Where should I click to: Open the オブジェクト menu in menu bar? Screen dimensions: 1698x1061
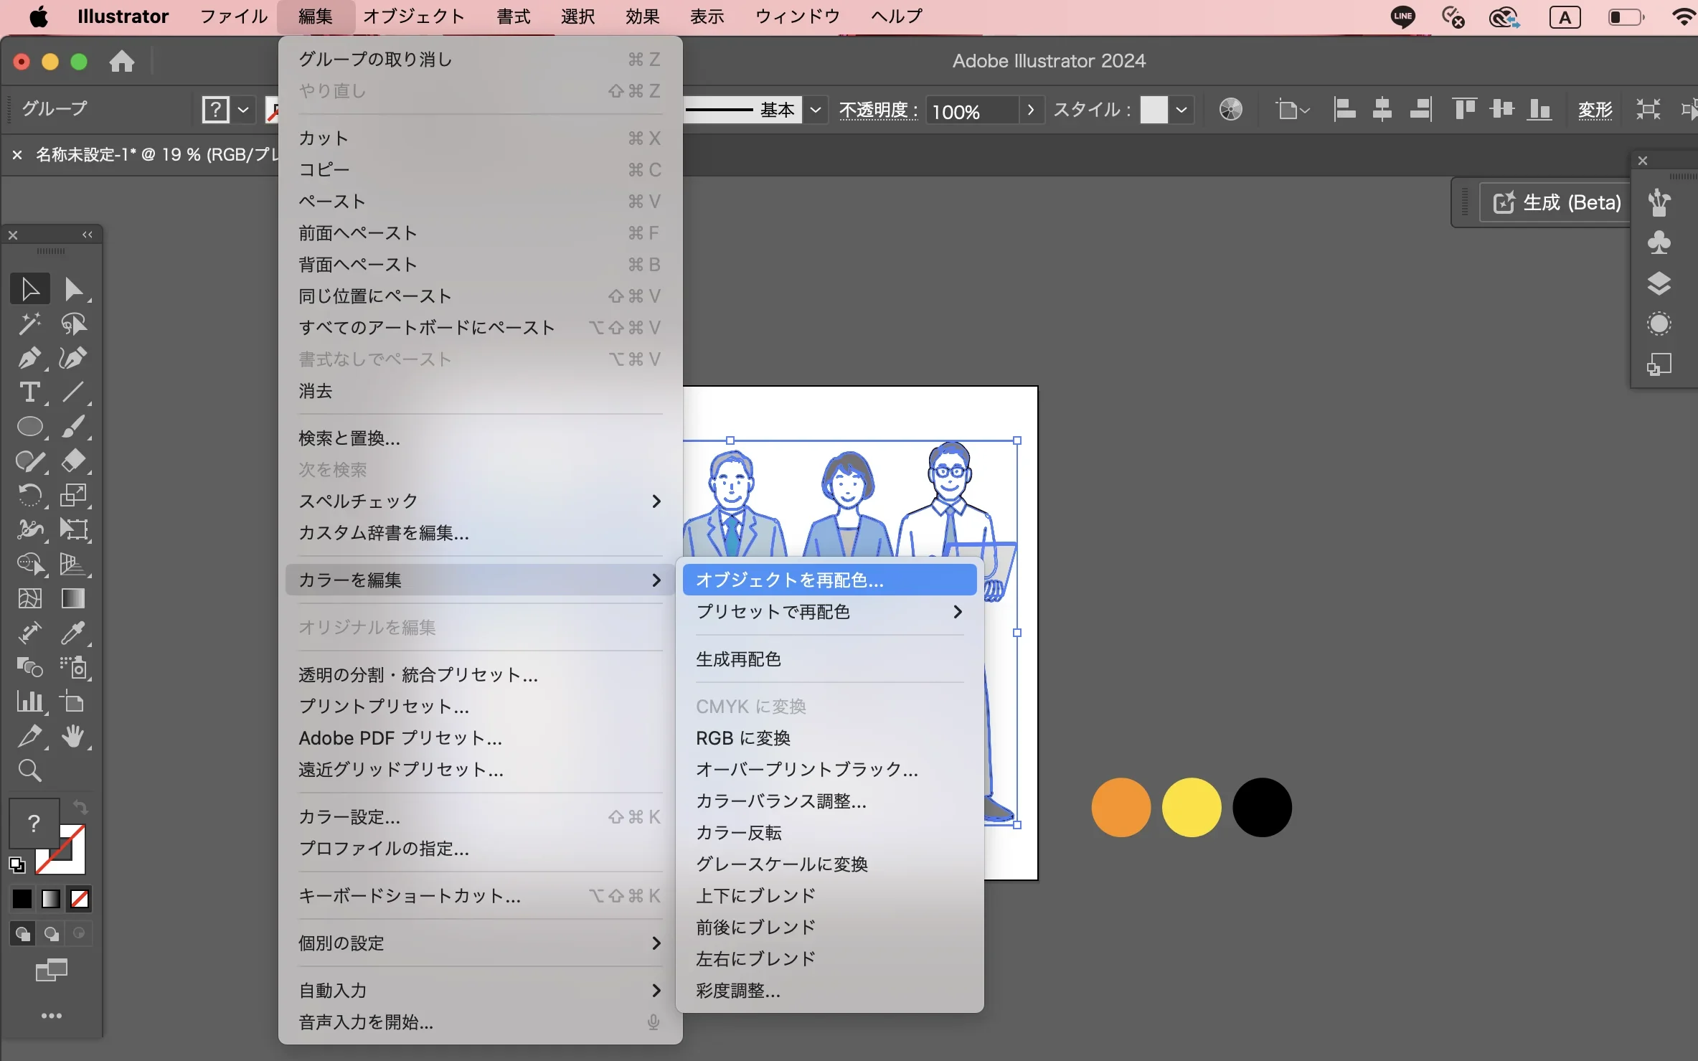414,16
